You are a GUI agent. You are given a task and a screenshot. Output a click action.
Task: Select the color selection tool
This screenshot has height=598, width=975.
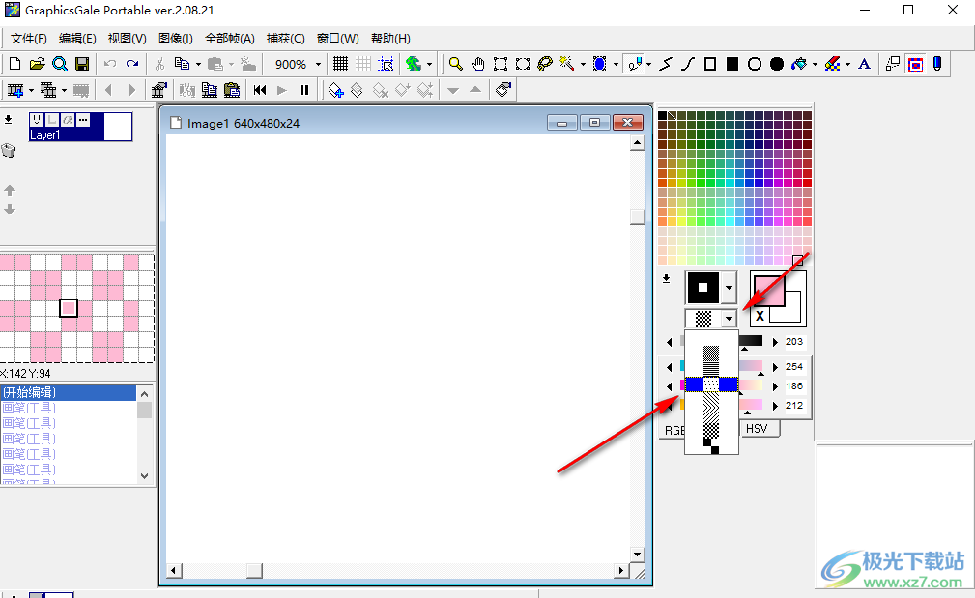(x=599, y=64)
